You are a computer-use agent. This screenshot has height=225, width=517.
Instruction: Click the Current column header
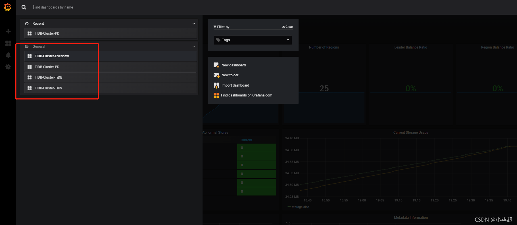[246, 140]
